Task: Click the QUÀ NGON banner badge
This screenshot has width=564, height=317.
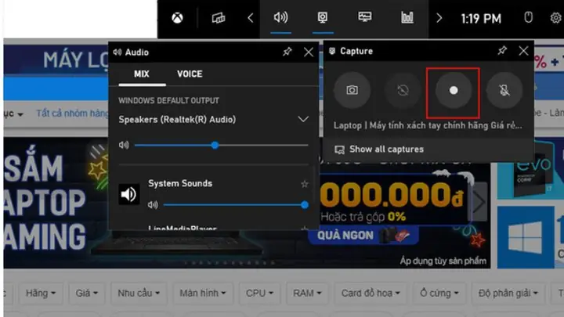Action: pyautogui.click(x=363, y=236)
